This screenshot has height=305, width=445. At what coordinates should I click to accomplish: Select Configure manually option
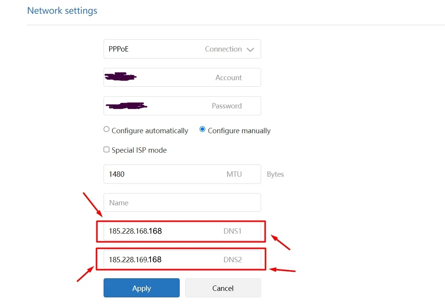click(x=202, y=129)
